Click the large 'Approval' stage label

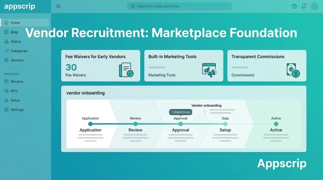point(180,130)
